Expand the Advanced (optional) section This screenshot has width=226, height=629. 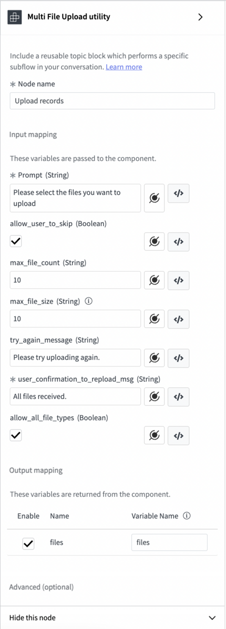(x=42, y=587)
